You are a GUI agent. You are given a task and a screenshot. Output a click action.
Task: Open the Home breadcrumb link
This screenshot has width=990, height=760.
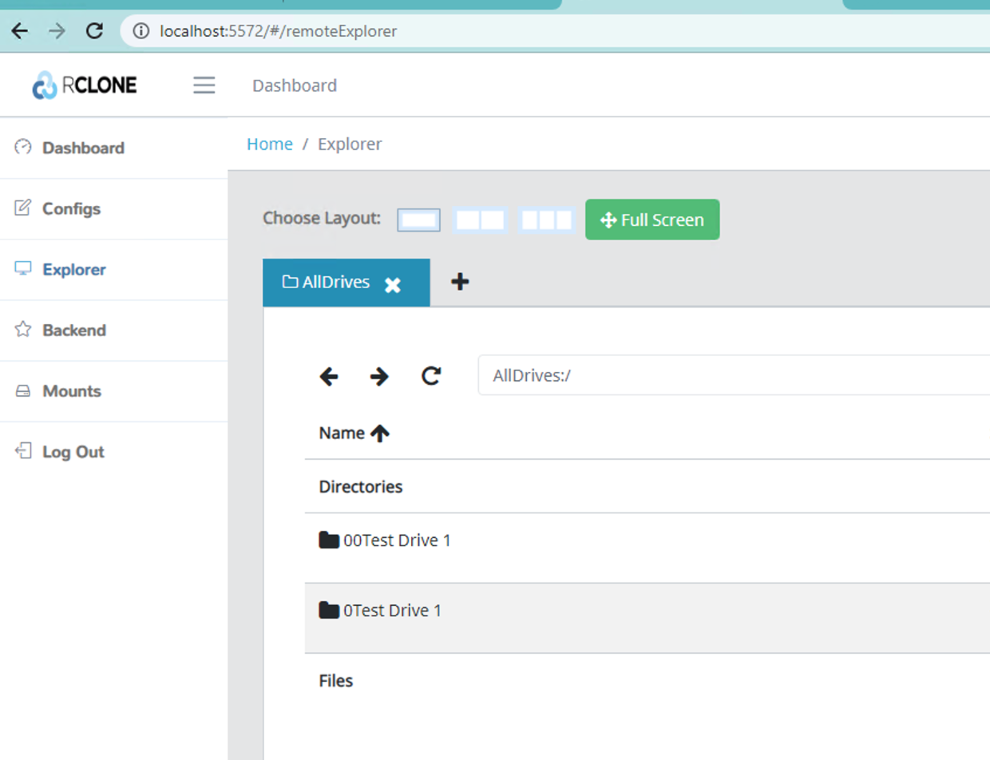(269, 144)
